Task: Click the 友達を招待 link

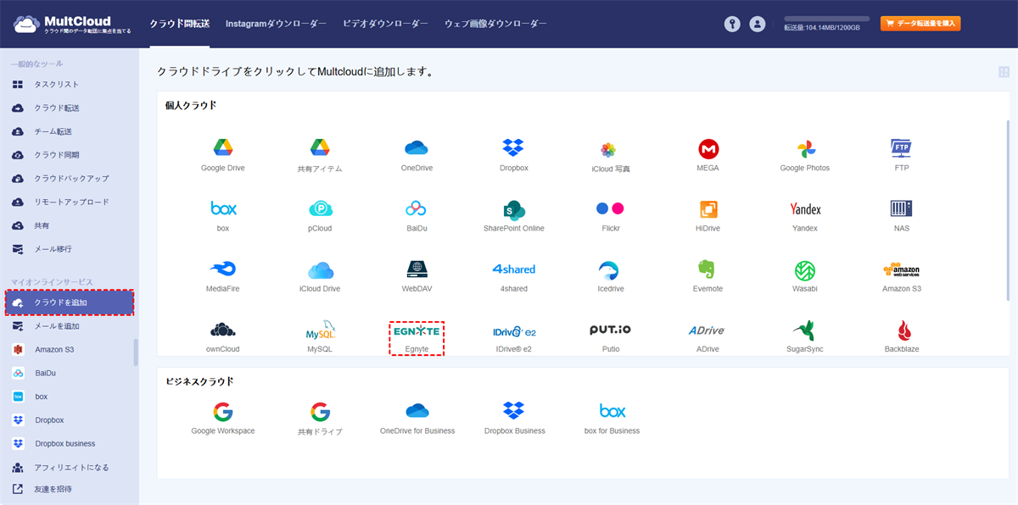Action: pyautogui.click(x=53, y=489)
